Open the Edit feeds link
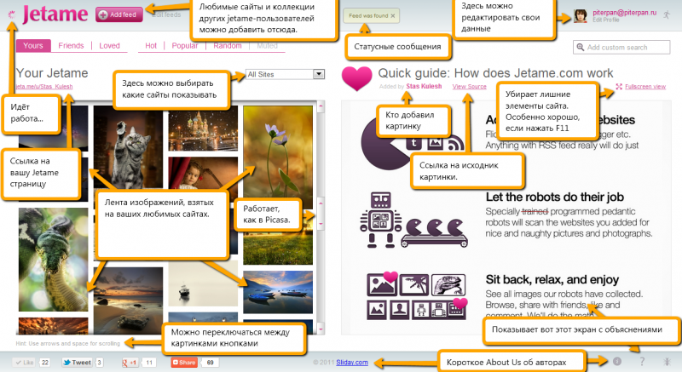The height and width of the screenshot is (372, 682). pos(166,14)
